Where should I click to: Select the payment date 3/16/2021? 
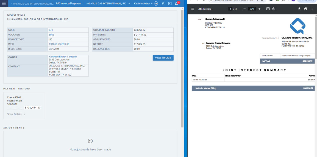click(12, 104)
